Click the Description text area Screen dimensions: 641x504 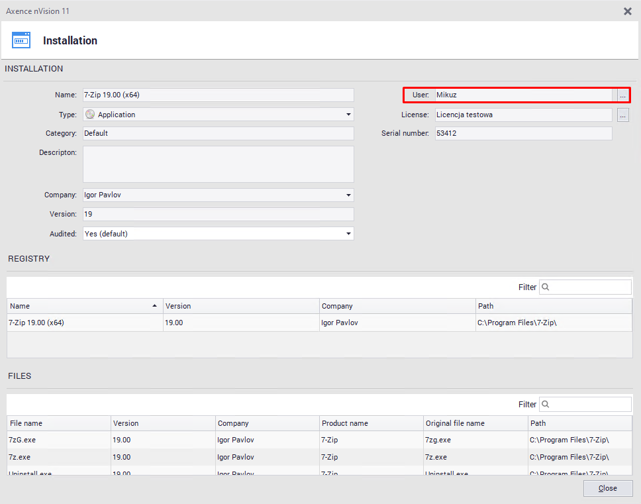click(x=218, y=164)
